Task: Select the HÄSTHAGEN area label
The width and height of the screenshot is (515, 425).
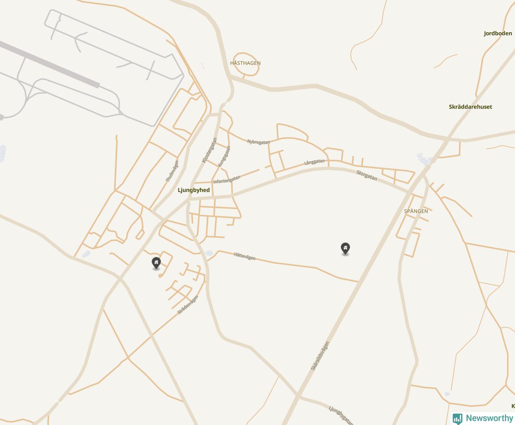Action: (245, 63)
